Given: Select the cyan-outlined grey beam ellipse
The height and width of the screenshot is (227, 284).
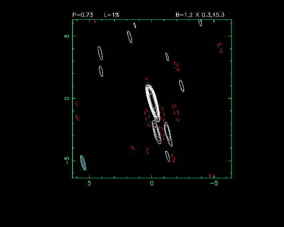Looking at the screenshot, I should [x=83, y=163].
